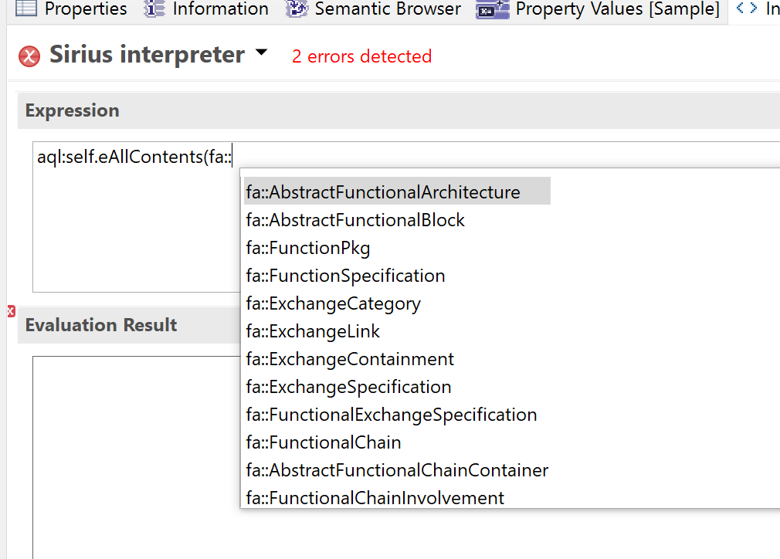This screenshot has width=780, height=559.
Task: Pick fa::FunctionPkg in the autocomplete list
Action: (x=308, y=248)
